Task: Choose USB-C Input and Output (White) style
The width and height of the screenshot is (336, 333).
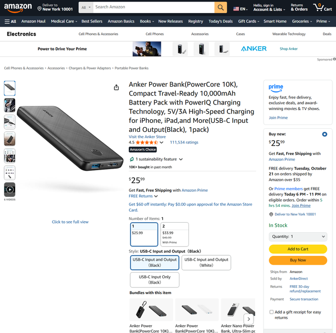Action: pyautogui.click(x=206, y=262)
